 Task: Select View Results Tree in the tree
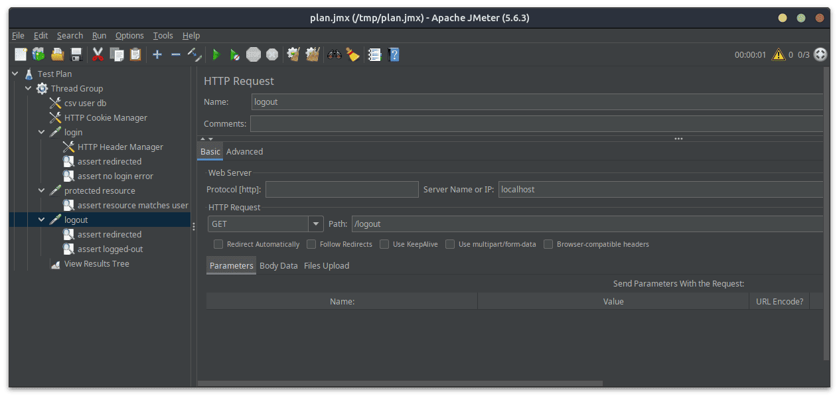tap(96, 264)
